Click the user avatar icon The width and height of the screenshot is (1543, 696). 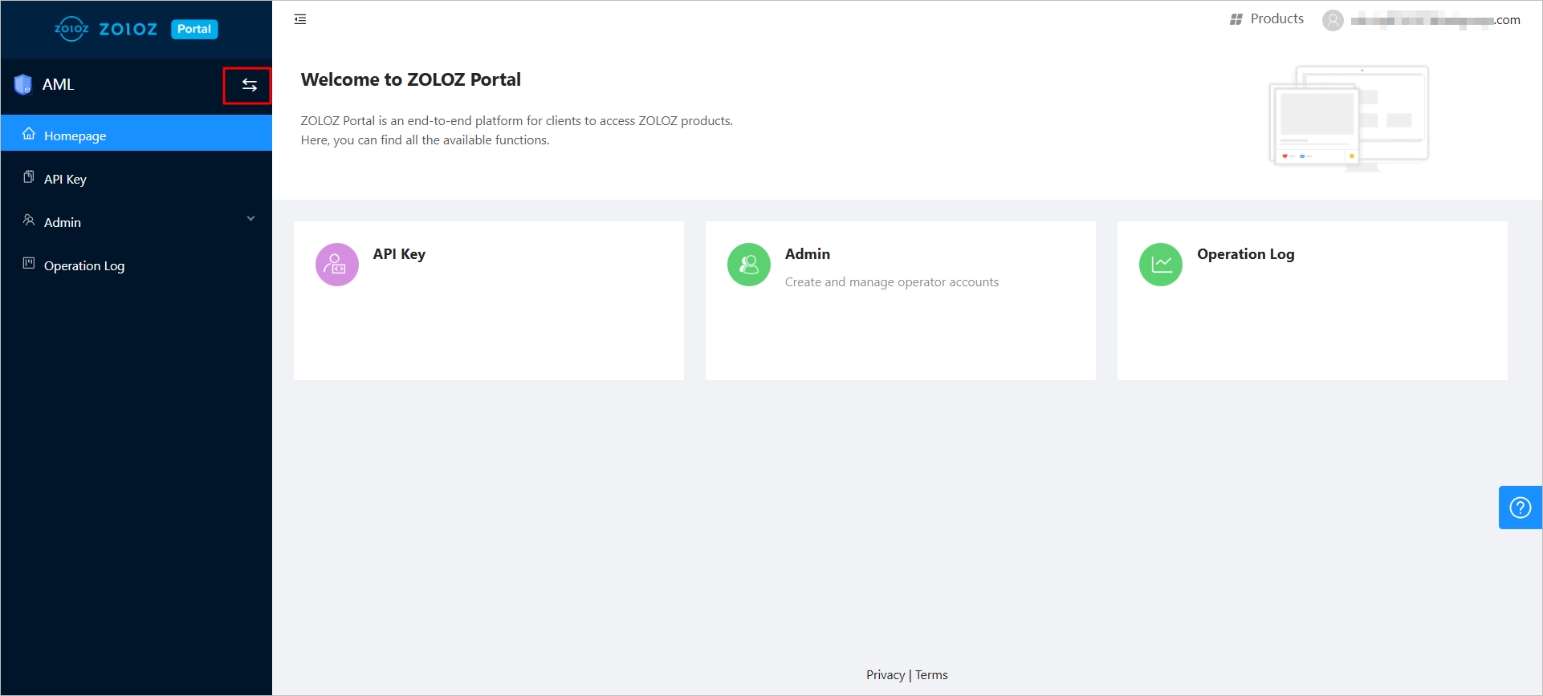(1333, 20)
